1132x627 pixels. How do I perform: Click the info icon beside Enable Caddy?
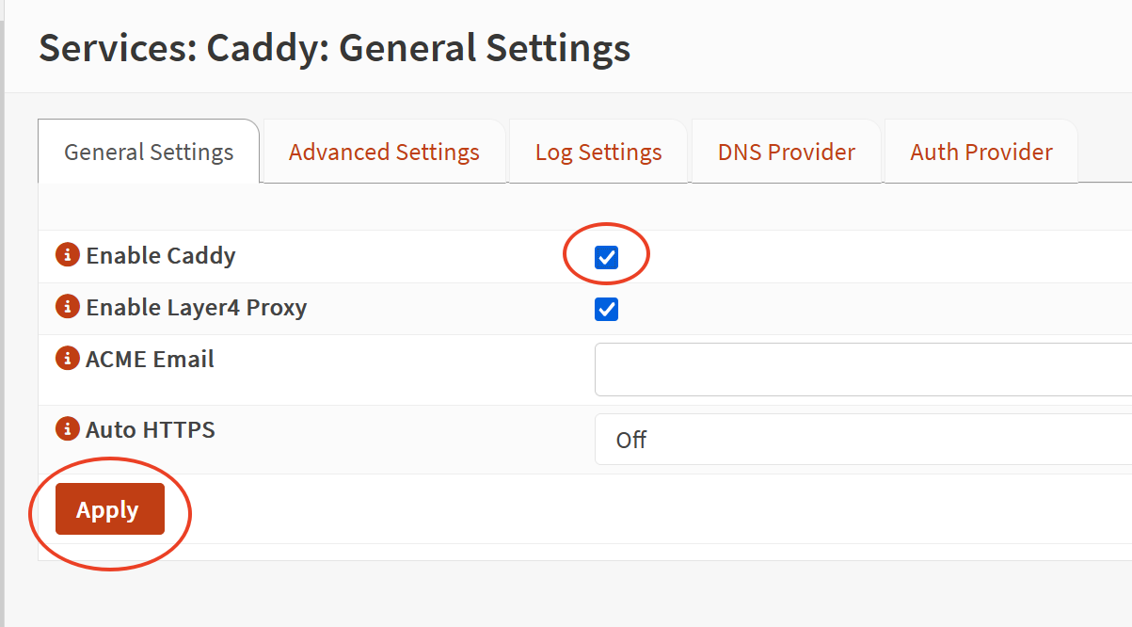tap(67, 255)
